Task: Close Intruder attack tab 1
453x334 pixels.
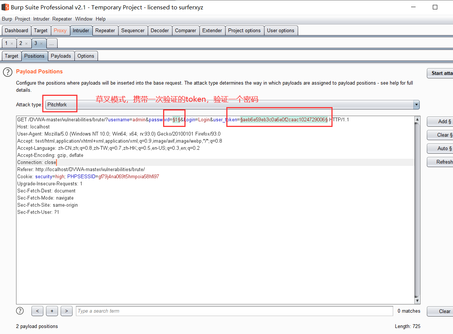Action: (12, 43)
